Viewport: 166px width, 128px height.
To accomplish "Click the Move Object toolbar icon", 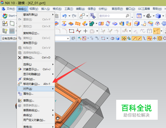I will pyautogui.click(x=82, y=16).
